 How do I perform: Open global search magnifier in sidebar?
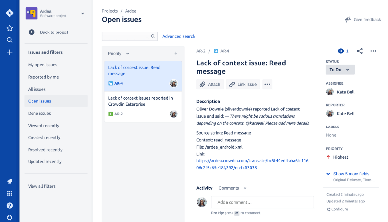(10, 40)
